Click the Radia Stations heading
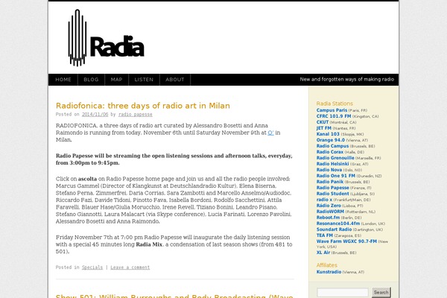The image size is (447, 298). [x=335, y=104]
